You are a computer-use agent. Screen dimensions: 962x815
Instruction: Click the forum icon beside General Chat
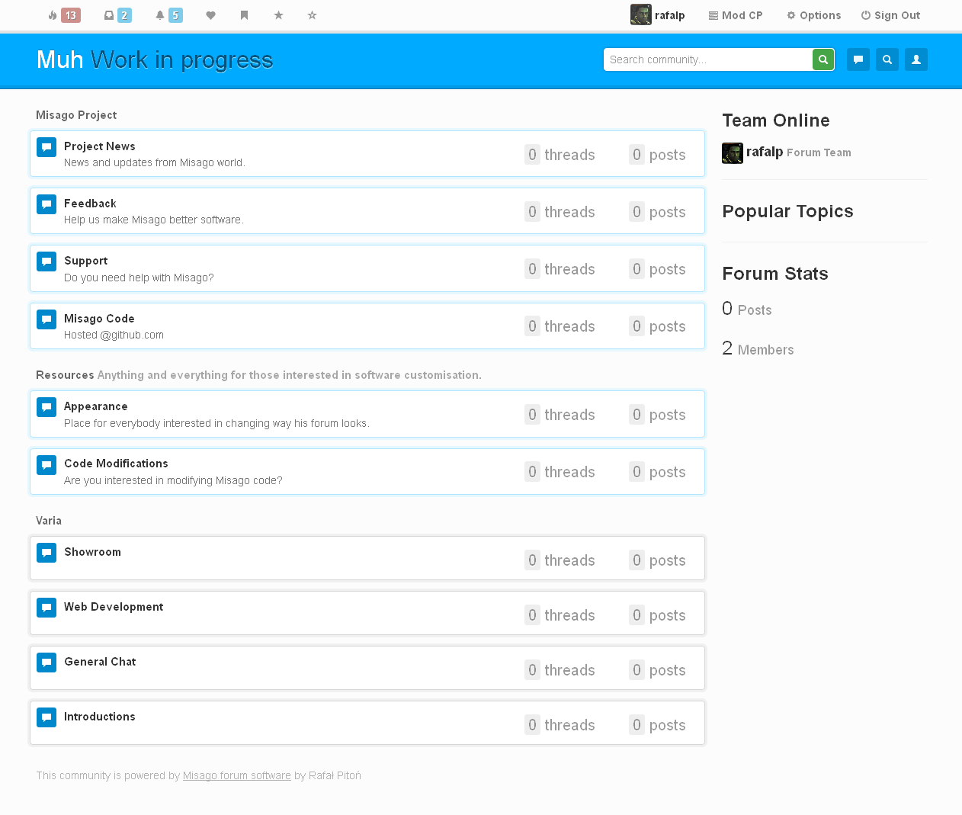46,663
